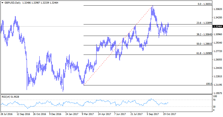223x117 pixels.
Task: Click the triangle arrow beside GBPUSD,Daily
Action: pyautogui.click(x=3, y=3)
